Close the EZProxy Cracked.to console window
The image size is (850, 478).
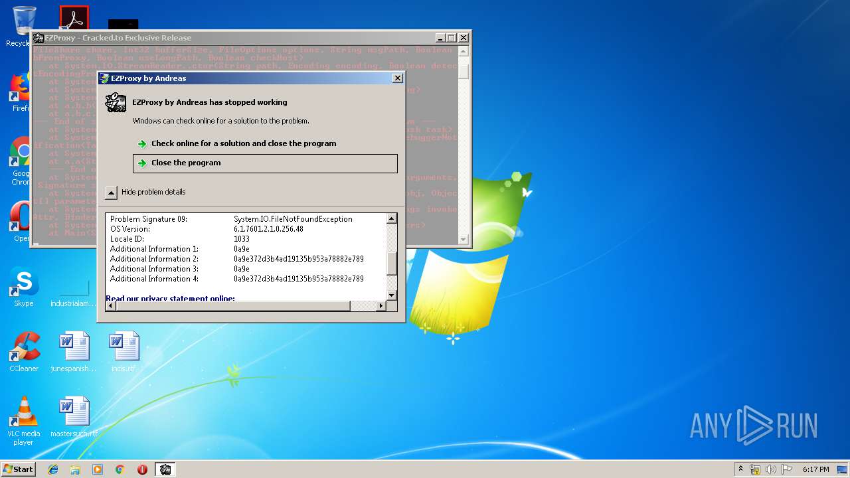[464, 38]
